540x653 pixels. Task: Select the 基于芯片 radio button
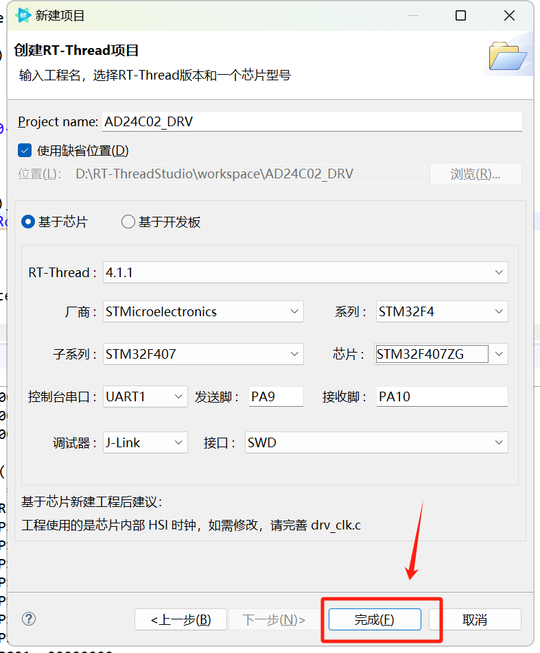tap(28, 222)
